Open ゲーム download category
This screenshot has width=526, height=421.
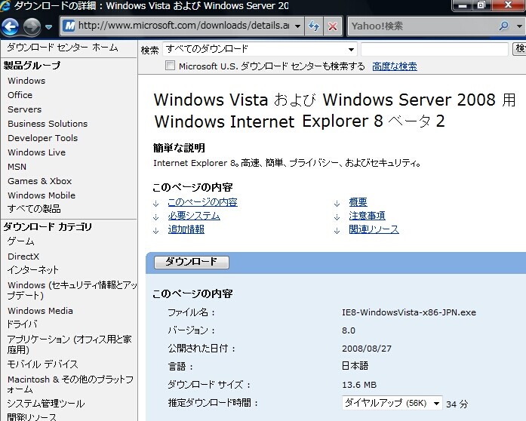pyautogui.click(x=21, y=241)
